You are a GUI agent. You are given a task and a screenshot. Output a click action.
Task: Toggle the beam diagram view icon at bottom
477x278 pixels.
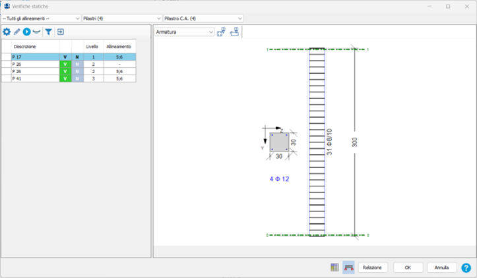348,267
